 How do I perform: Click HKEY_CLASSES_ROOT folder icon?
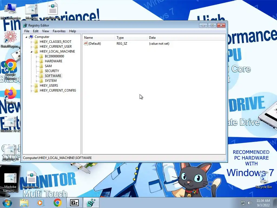(36, 41)
